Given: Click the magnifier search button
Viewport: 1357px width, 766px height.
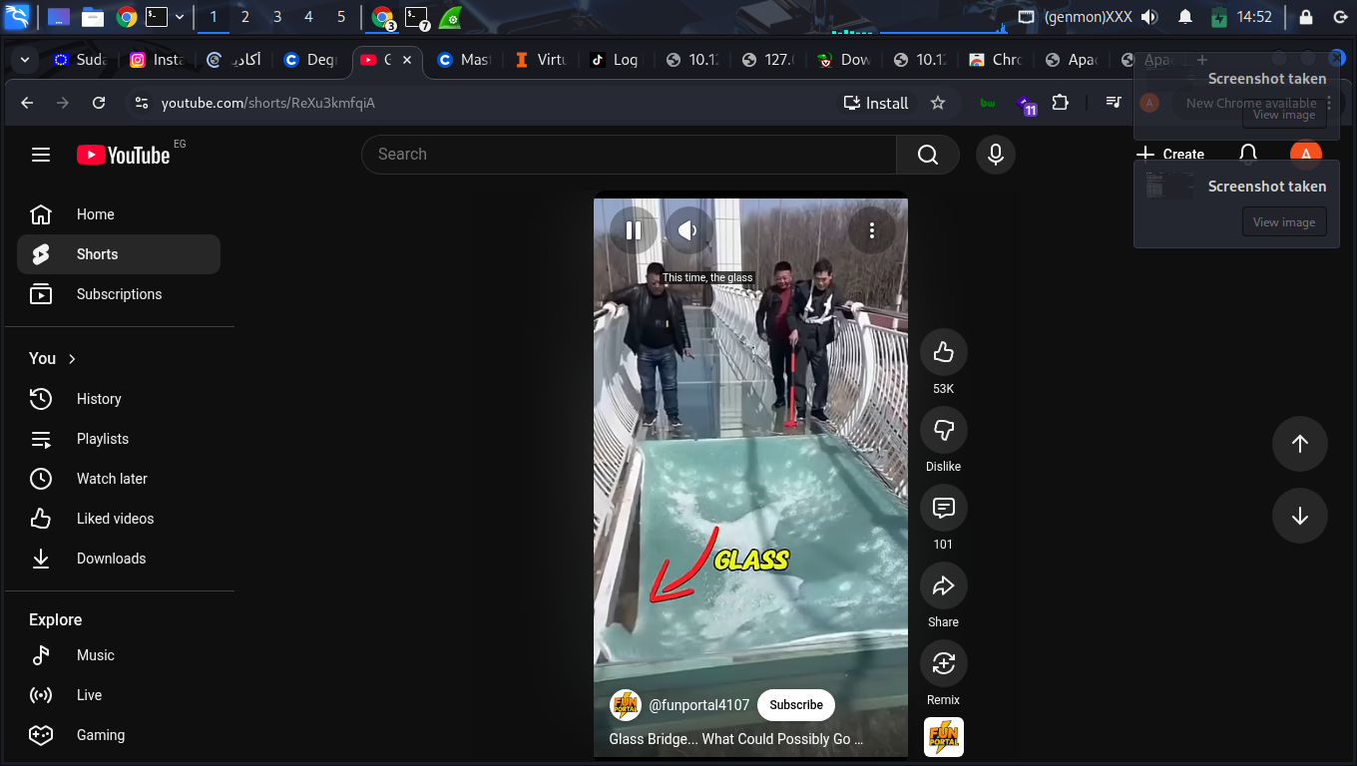Looking at the screenshot, I should [x=928, y=155].
